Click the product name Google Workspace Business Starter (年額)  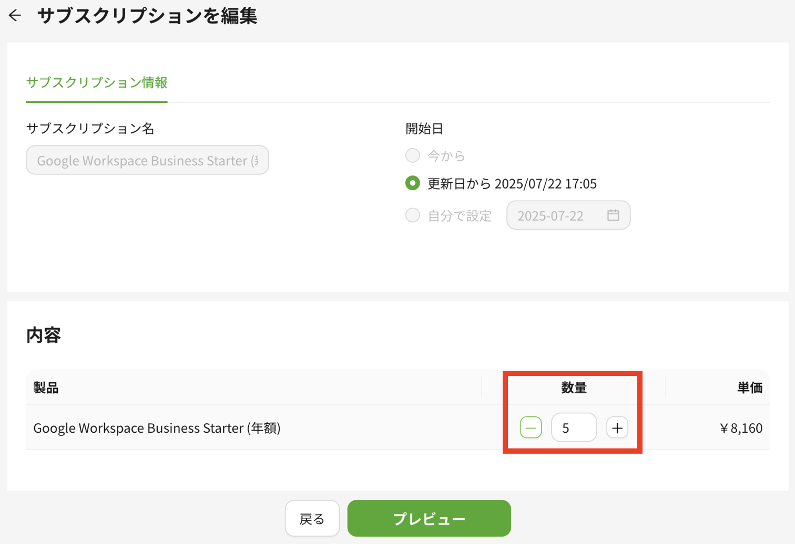point(157,428)
